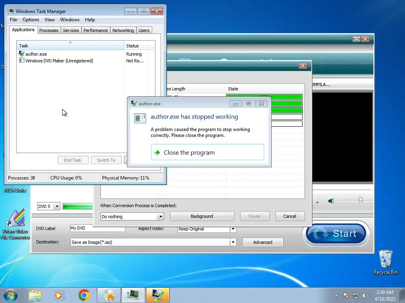The width and height of the screenshot is (405, 303).
Task: Click the End Task button
Action: pos(73,160)
